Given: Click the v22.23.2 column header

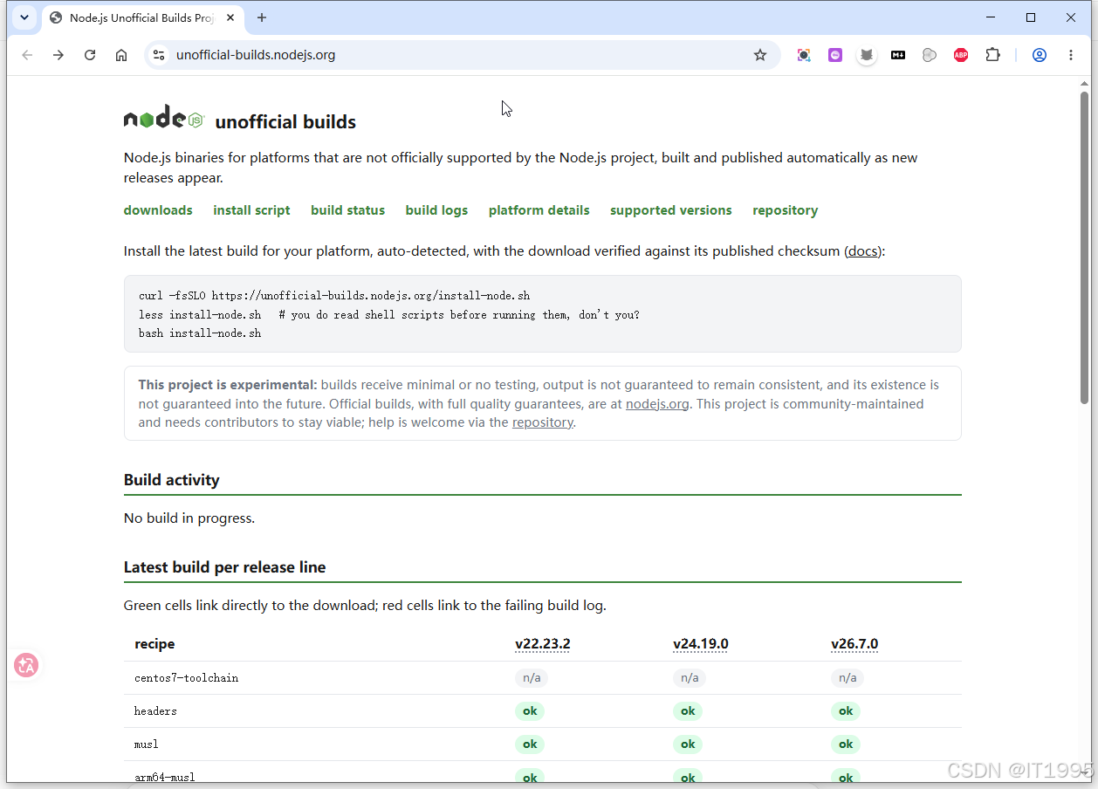Looking at the screenshot, I should click(x=543, y=644).
